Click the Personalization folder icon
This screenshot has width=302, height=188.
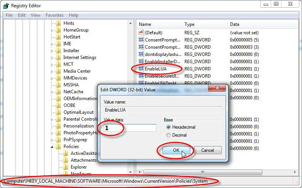click(x=58, y=126)
